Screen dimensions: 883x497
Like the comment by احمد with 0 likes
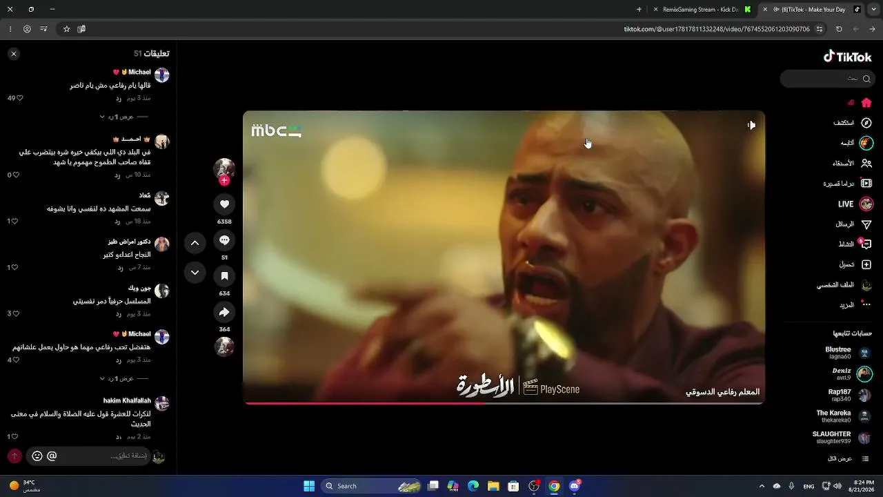16,175
